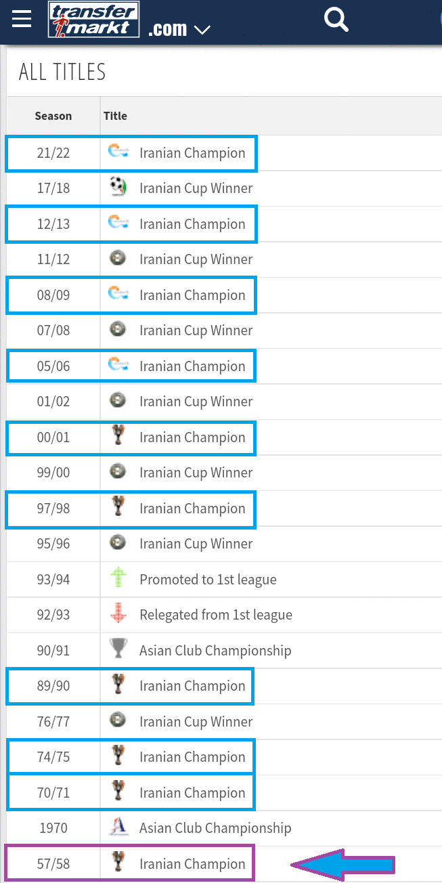Click the ALL TITLES heading
Viewport: 442px width, 883px height.
(x=62, y=72)
